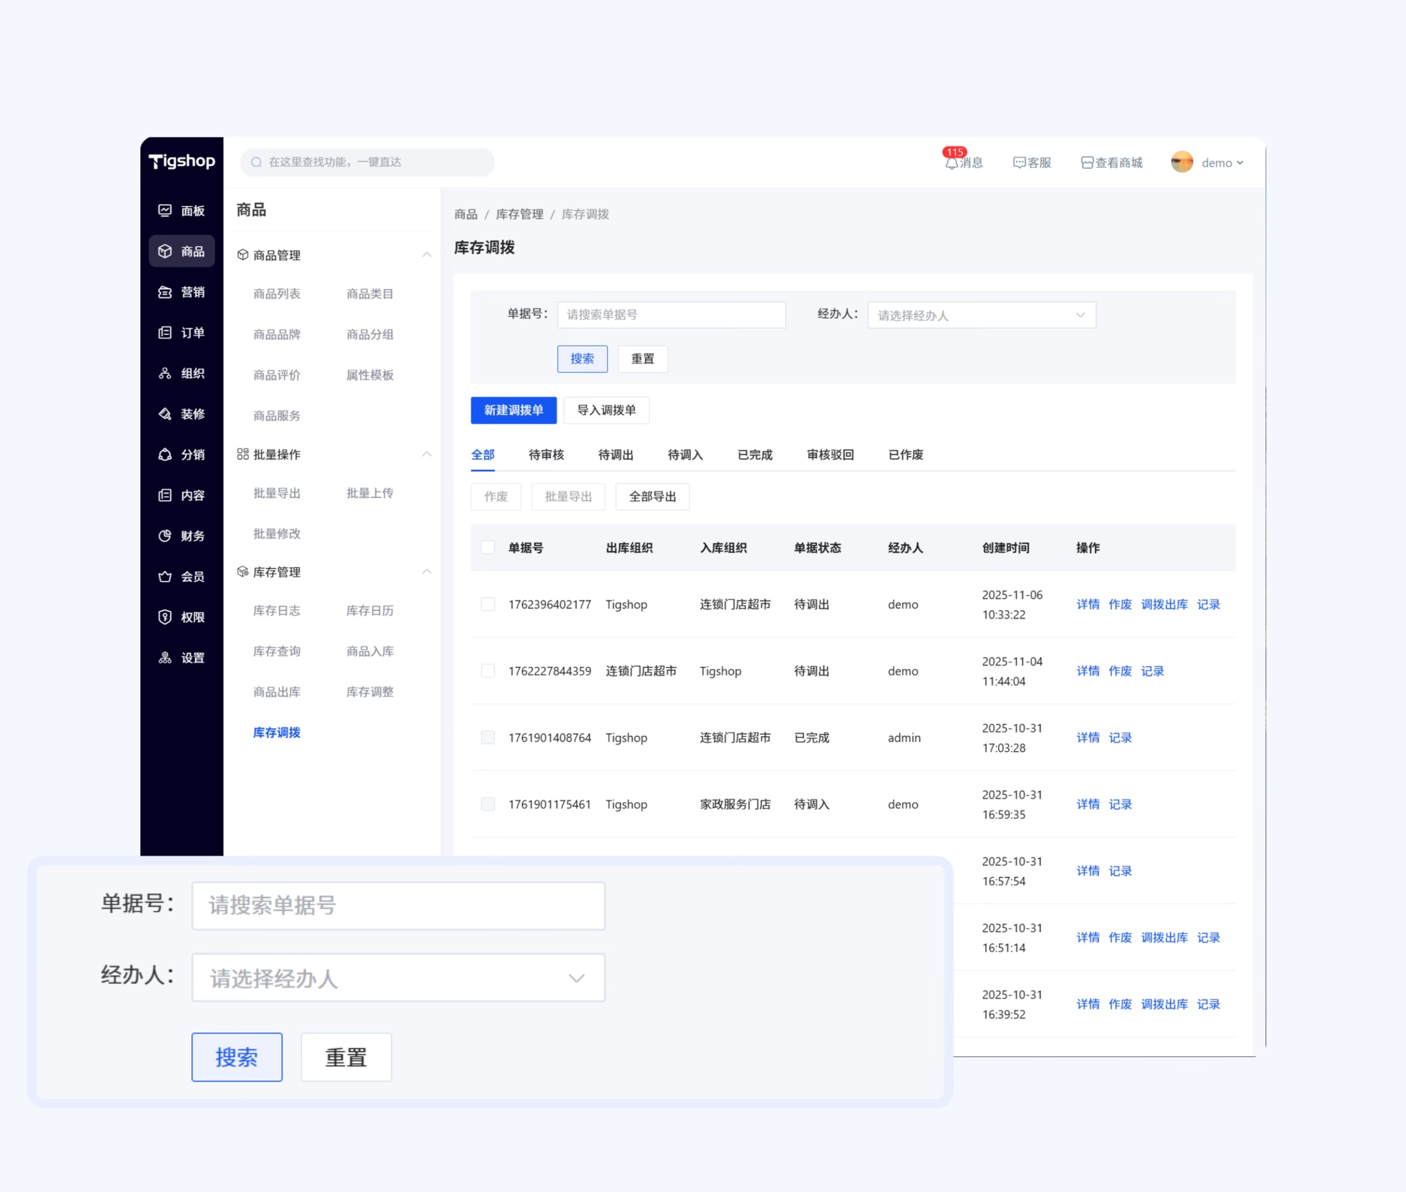Click the 营销 marketing sidebar icon
The image size is (1406, 1192).
coord(165,292)
